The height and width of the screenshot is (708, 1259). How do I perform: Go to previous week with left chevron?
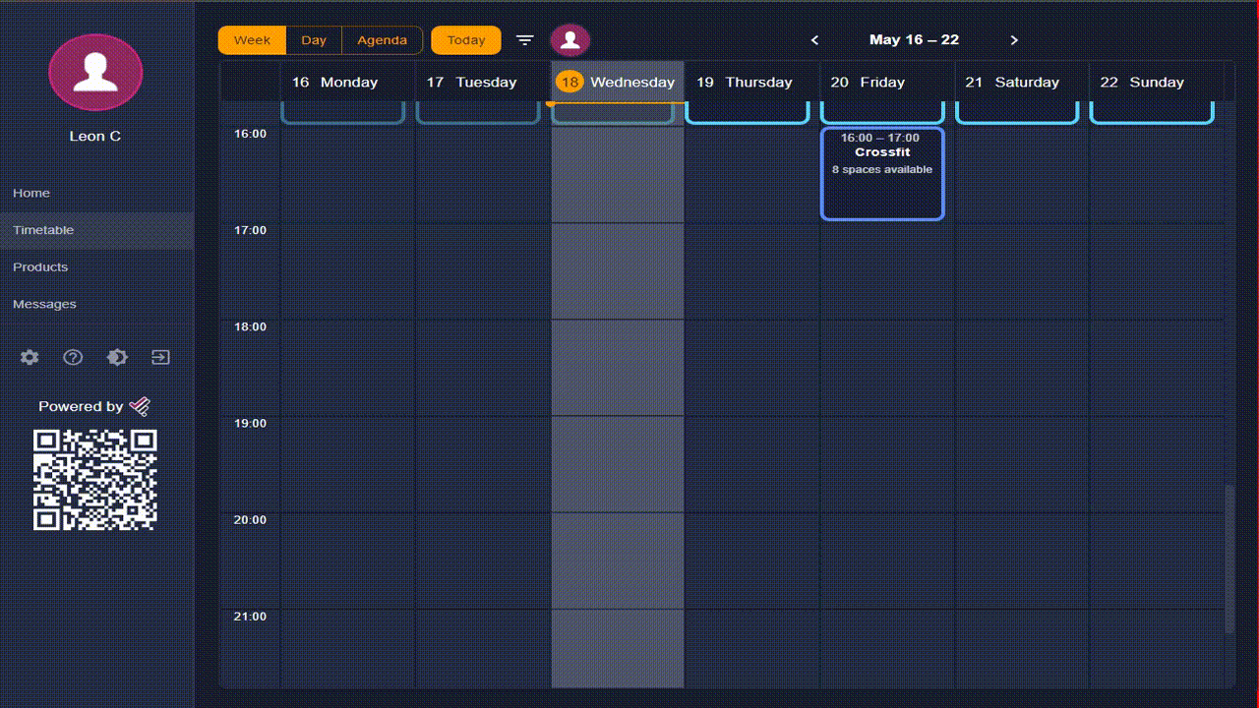pos(814,40)
